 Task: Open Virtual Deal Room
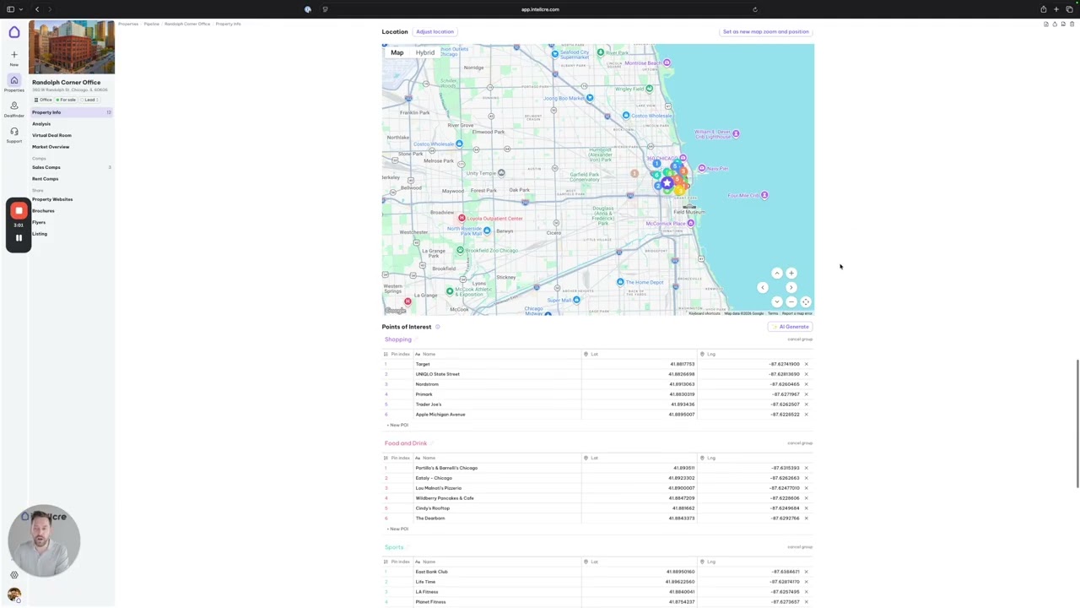[x=51, y=135]
